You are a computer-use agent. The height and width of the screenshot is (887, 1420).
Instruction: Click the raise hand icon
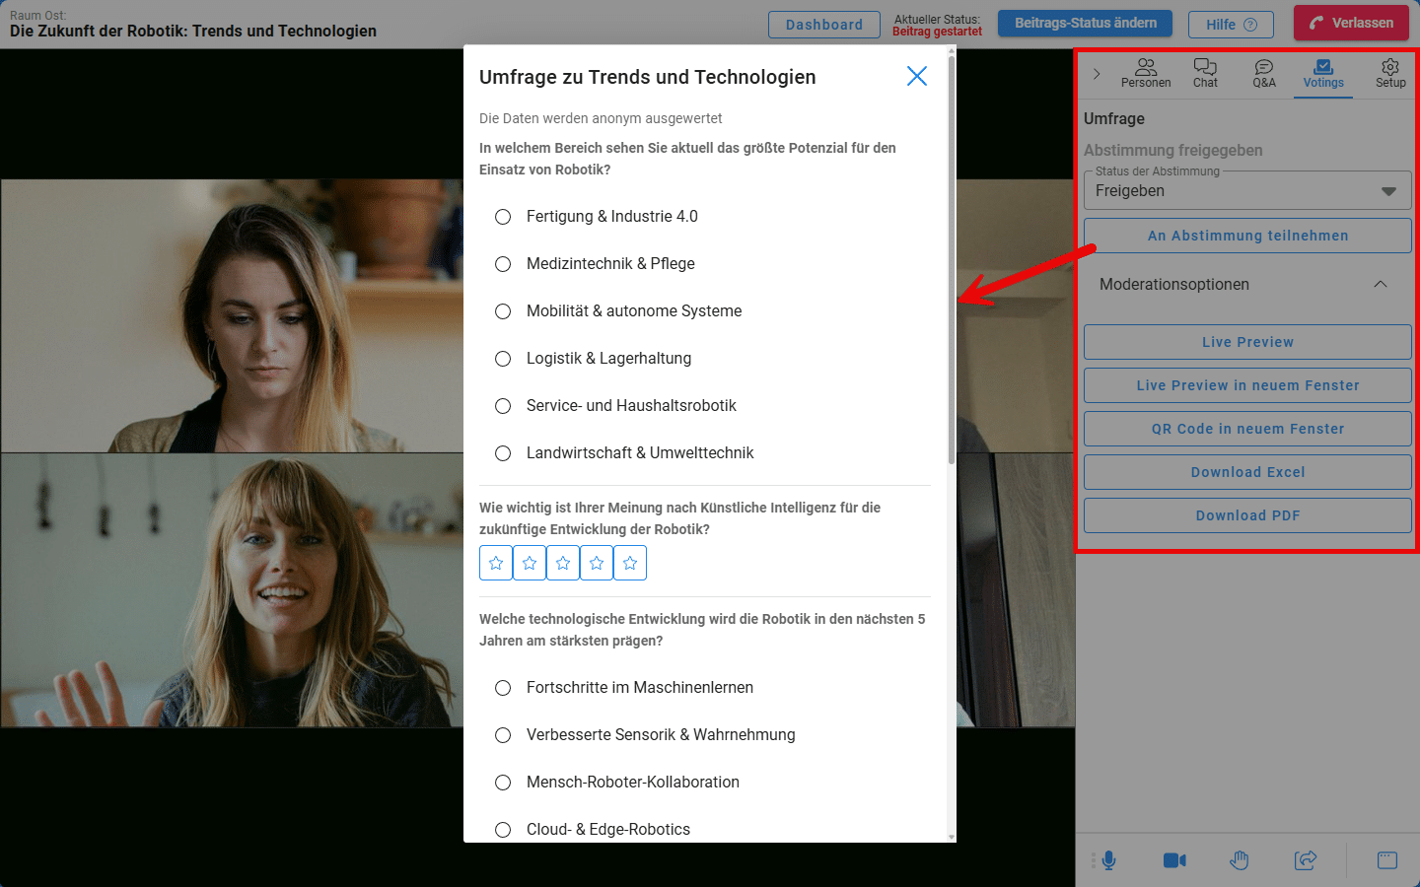tap(1240, 860)
